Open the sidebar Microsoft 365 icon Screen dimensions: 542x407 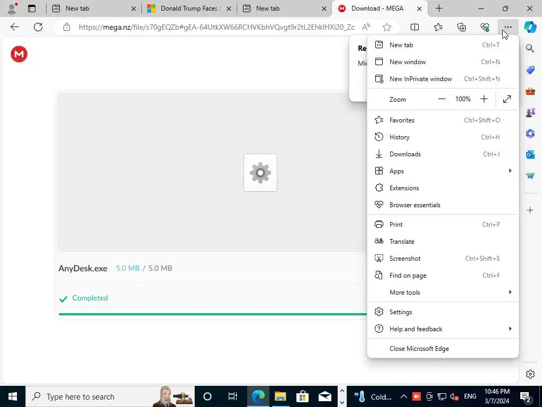[x=530, y=133]
